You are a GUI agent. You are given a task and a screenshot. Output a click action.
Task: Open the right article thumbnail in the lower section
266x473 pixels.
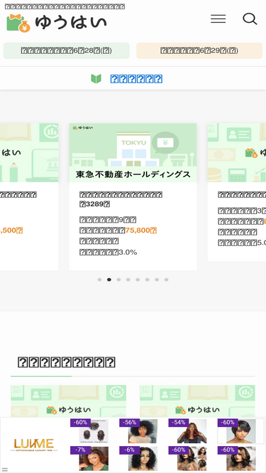tap(197, 401)
